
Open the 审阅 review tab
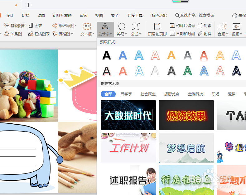(x=84, y=16)
